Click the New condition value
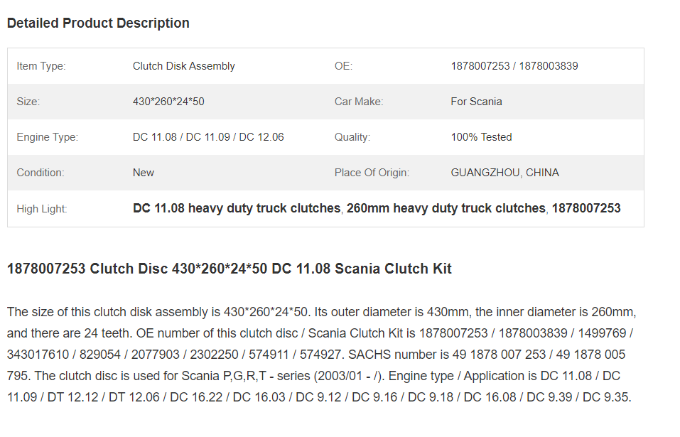680x437 pixels. [x=143, y=173]
